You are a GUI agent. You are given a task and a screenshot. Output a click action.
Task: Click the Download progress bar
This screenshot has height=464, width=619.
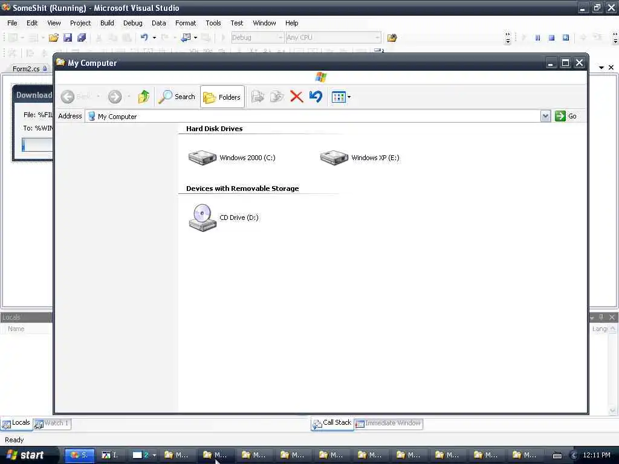pos(37,145)
